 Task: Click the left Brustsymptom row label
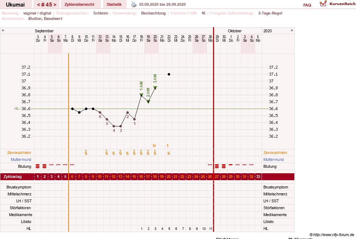(x=19, y=187)
